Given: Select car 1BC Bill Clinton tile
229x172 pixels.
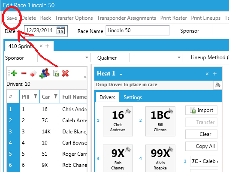Looking at the screenshot, I should (x=160, y=121).
